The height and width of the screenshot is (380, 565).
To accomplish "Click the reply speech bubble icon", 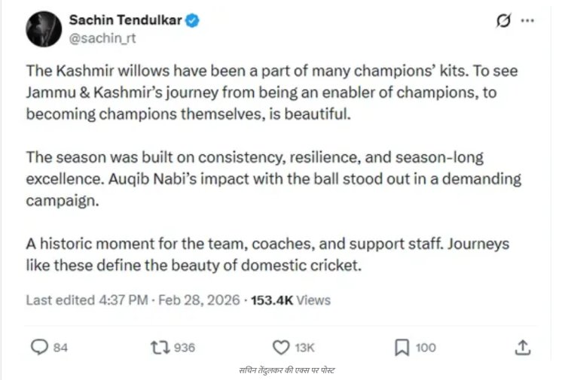I will (39, 347).
